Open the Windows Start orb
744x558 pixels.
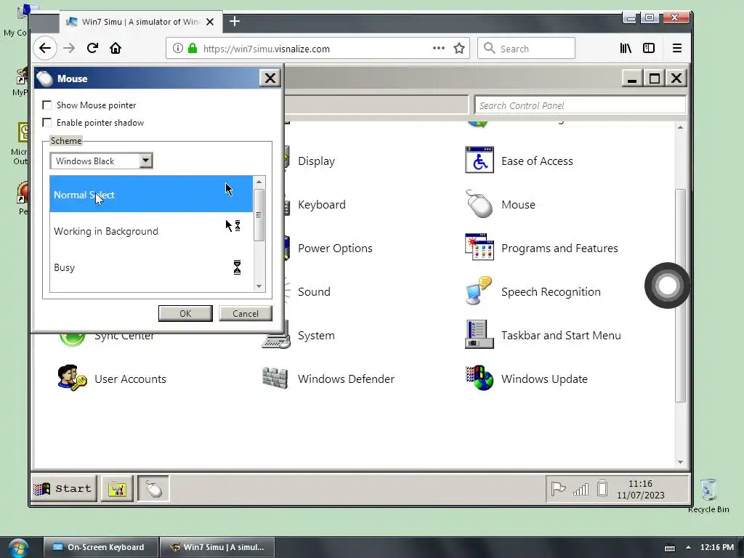(18, 548)
